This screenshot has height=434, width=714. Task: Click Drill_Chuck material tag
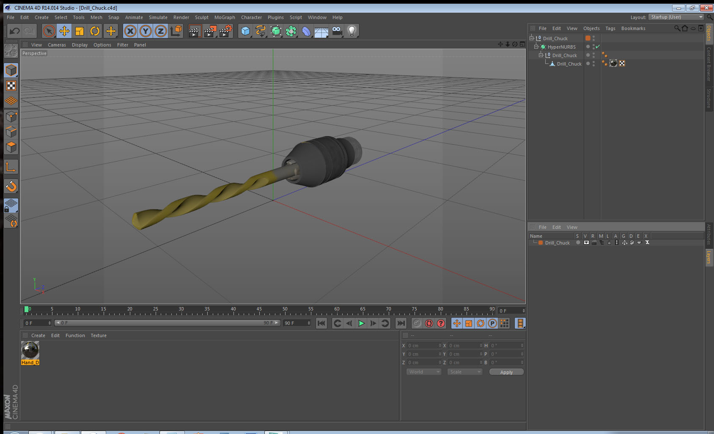(613, 63)
